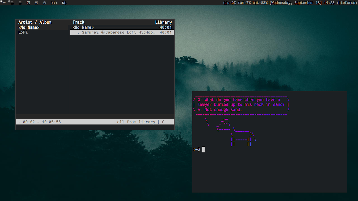Select the LoFi album in artist list
The width and height of the screenshot is (358, 201).
[23, 33]
